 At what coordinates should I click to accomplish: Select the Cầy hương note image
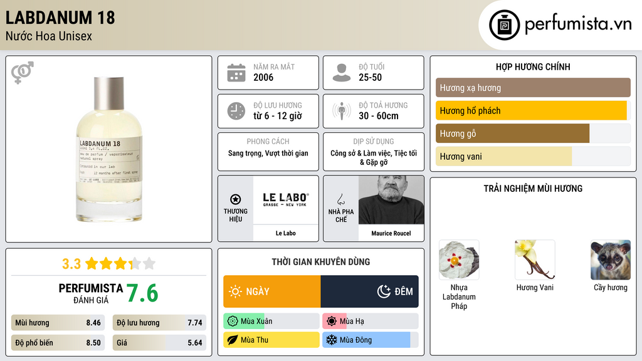point(611,260)
